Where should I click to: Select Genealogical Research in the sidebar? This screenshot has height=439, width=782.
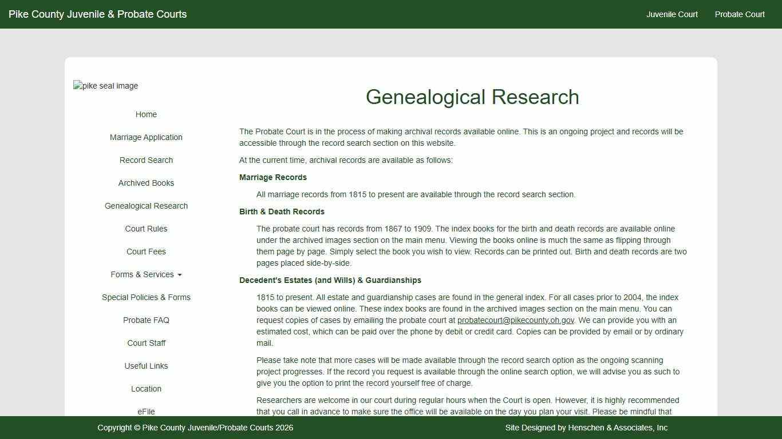[x=146, y=206]
